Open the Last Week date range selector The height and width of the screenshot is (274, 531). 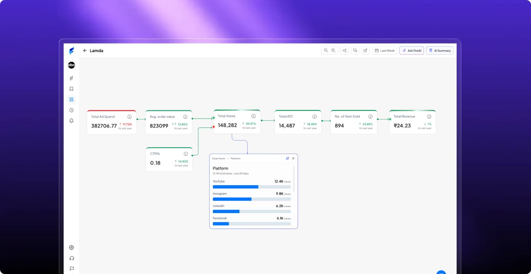pos(384,50)
